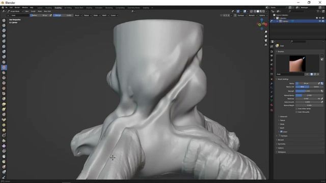
Task: Open the Brush dropdown in header
Action: pyautogui.click(x=77, y=15)
